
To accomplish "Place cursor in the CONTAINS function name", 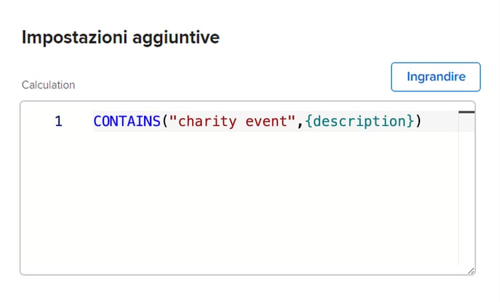I will point(127,121).
